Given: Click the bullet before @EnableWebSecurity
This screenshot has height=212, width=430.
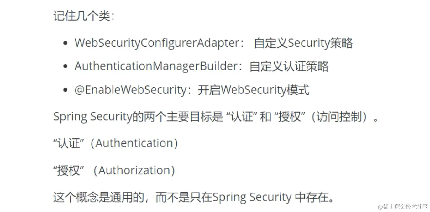Looking at the screenshot, I should point(65,91).
